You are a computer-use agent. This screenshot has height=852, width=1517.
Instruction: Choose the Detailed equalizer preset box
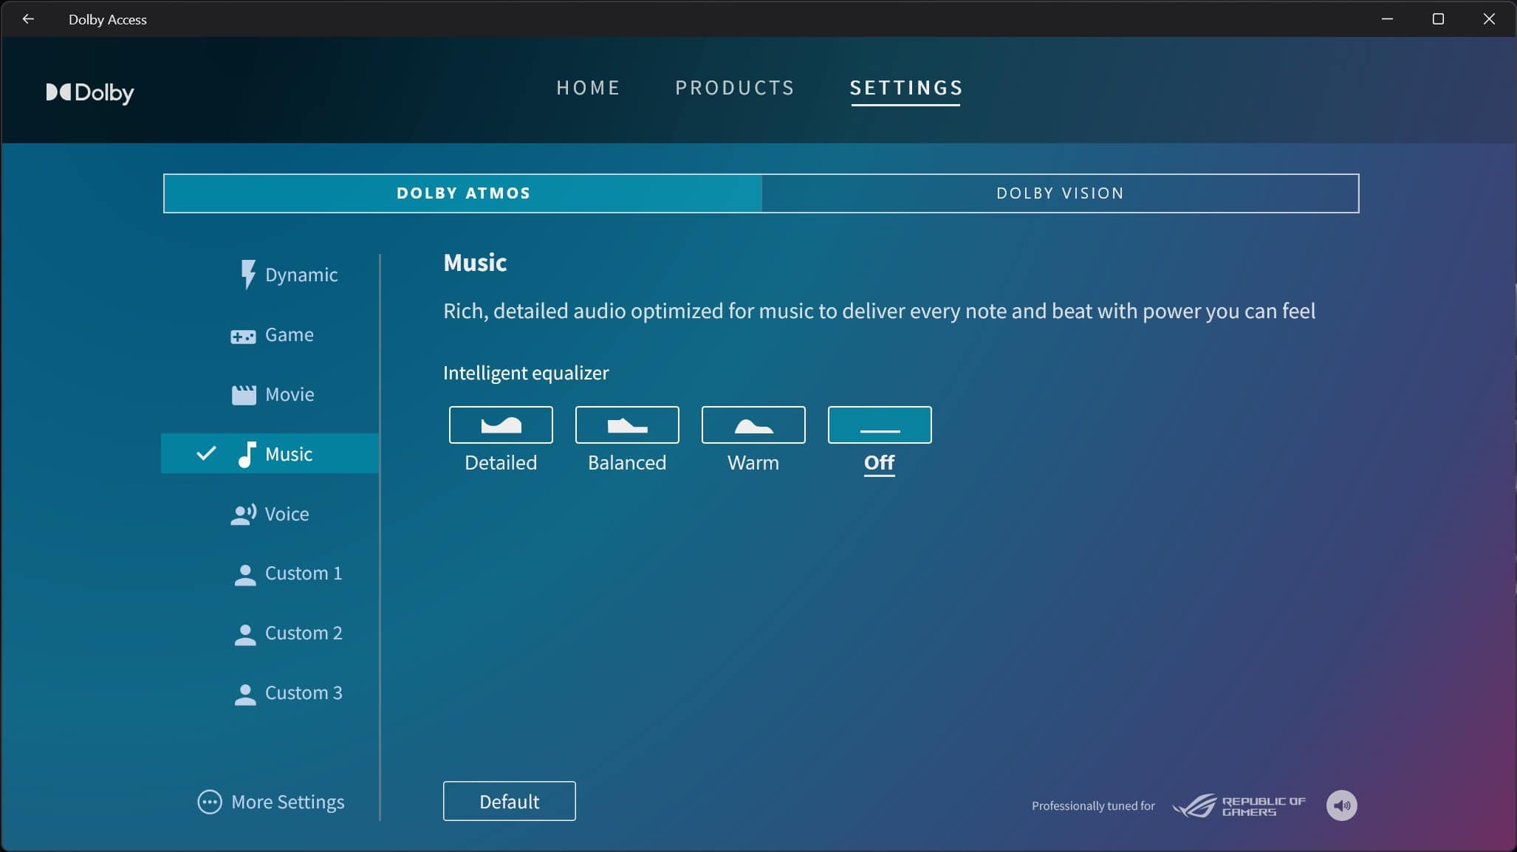click(501, 425)
